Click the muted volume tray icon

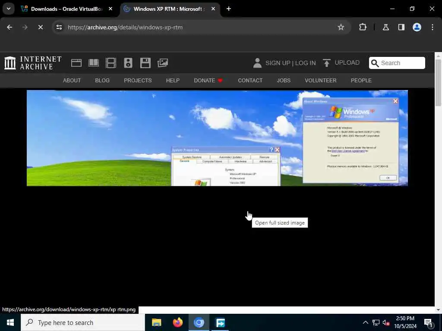pyautogui.click(x=386, y=322)
